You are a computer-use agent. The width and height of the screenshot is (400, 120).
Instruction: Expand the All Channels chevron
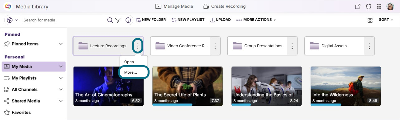[x=61, y=90]
